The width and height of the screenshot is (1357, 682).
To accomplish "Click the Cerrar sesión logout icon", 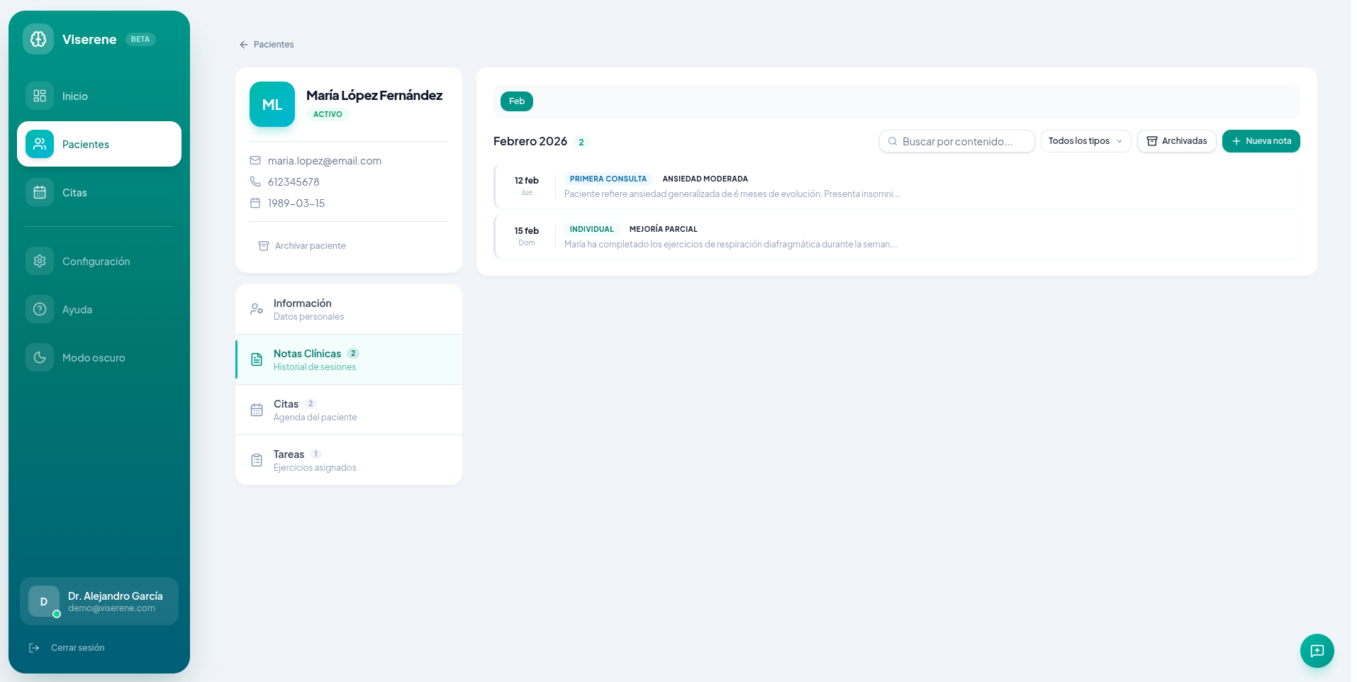I will tap(34, 648).
